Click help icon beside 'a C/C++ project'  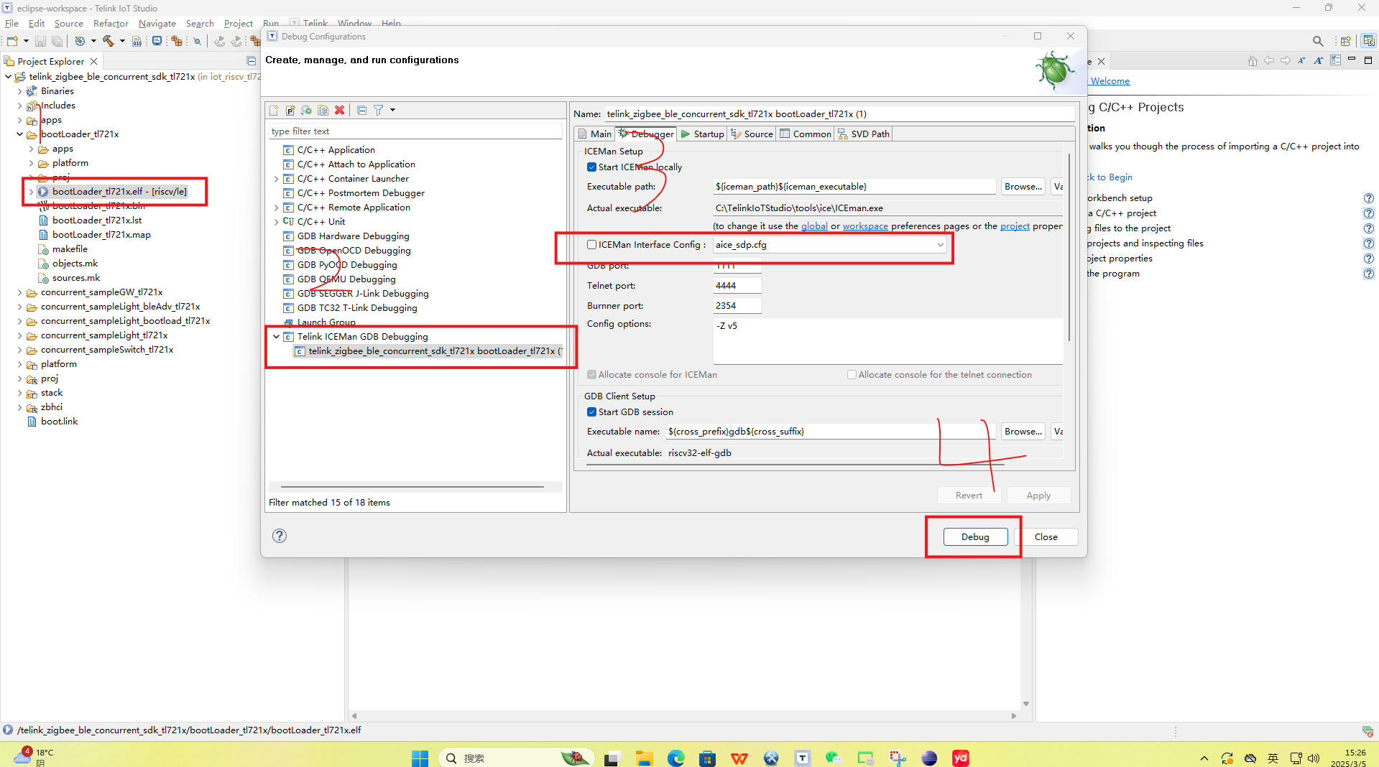pos(1368,213)
